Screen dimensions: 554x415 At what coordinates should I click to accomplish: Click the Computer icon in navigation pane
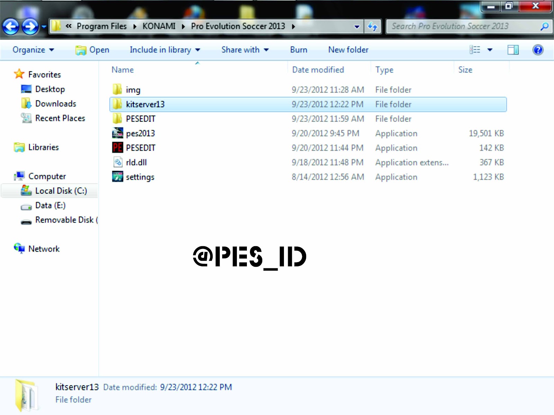pos(19,176)
